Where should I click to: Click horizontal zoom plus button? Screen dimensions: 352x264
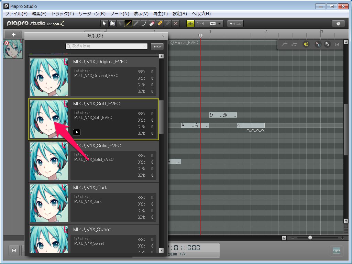pos(342,238)
